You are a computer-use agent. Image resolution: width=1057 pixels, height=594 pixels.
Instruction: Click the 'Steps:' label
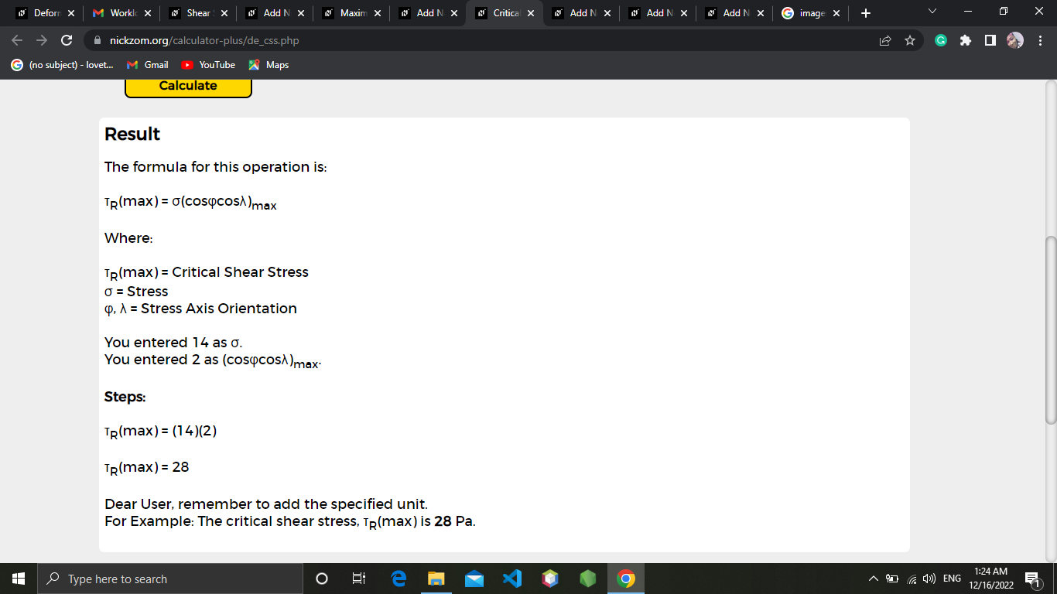125,397
